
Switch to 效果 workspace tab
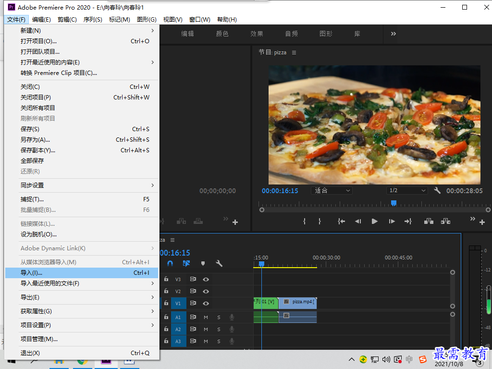(x=257, y=34)
